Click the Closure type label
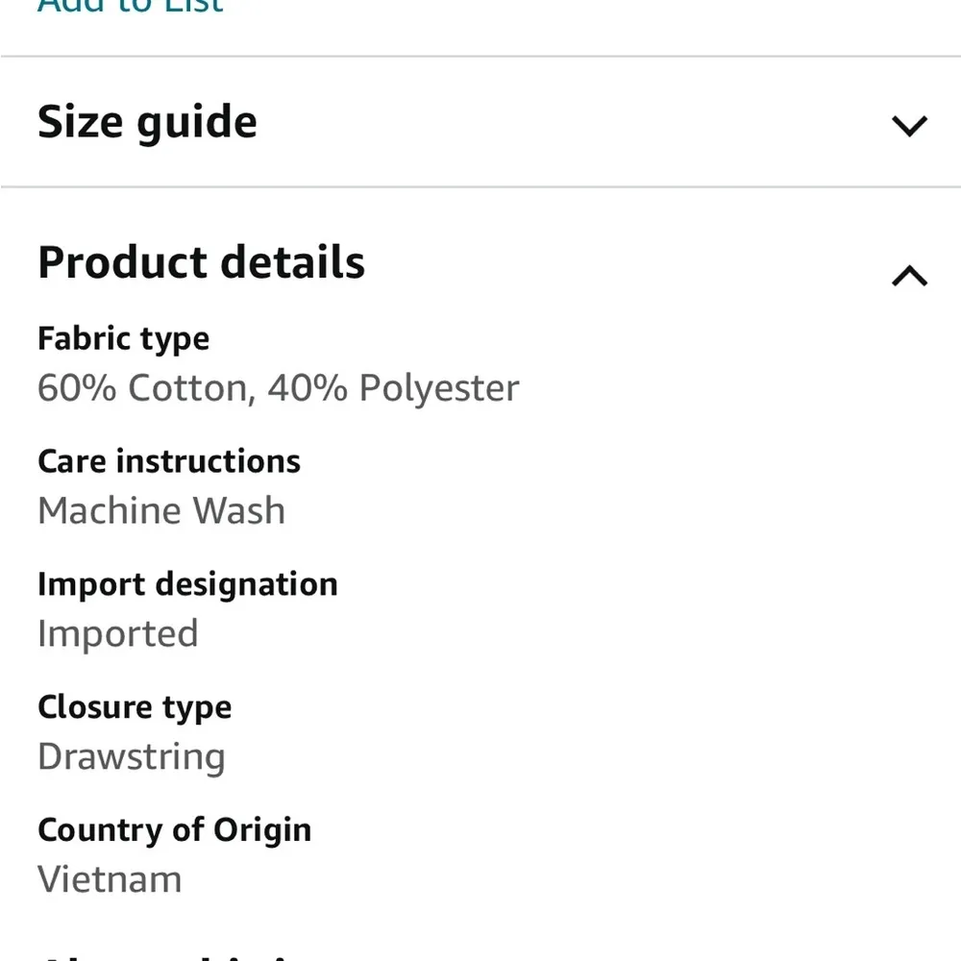 [135, 706]
